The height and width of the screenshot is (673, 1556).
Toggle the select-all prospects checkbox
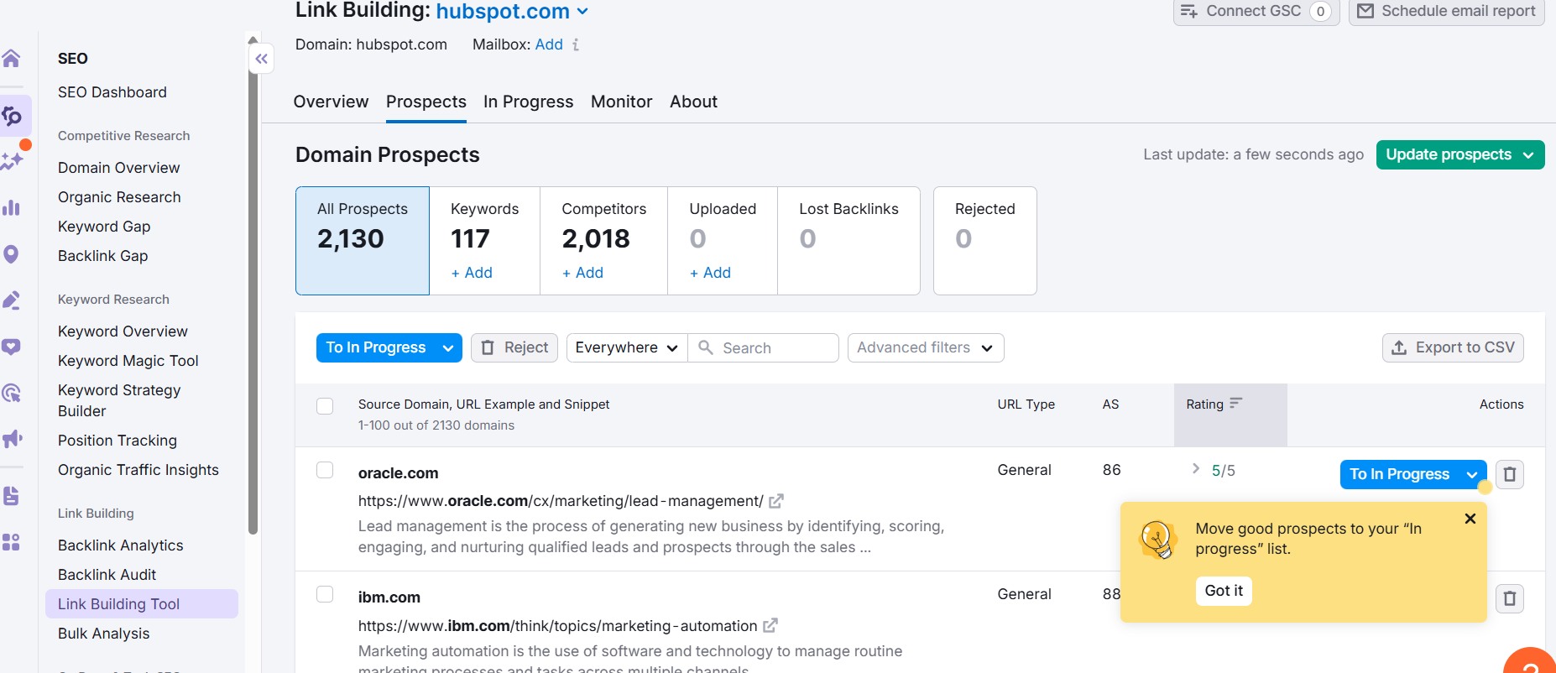(325, 406)
